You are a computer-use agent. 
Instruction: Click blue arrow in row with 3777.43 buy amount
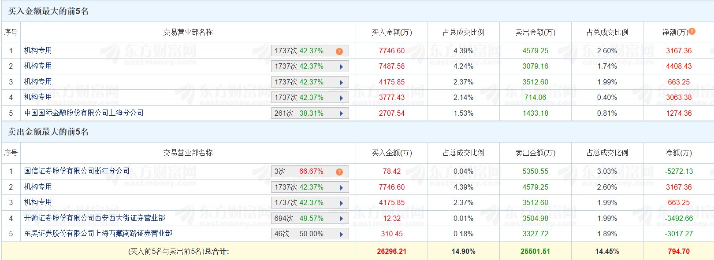(341, 98)
